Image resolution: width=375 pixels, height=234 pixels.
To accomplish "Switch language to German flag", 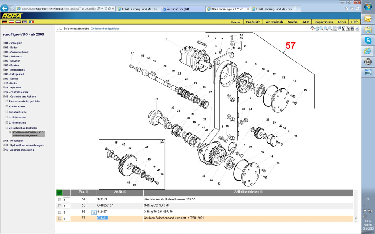I will [x=4, y=22].
